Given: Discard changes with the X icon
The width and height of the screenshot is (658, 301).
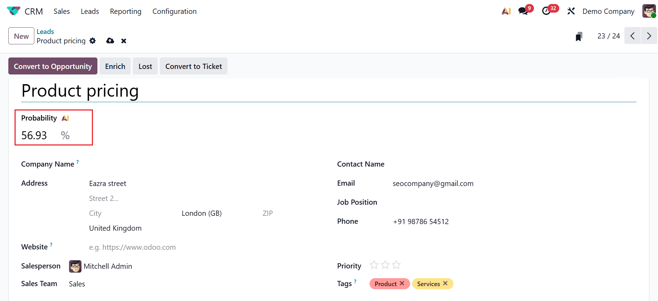Looking at the screenshot, I should click(x=124, y=41).
